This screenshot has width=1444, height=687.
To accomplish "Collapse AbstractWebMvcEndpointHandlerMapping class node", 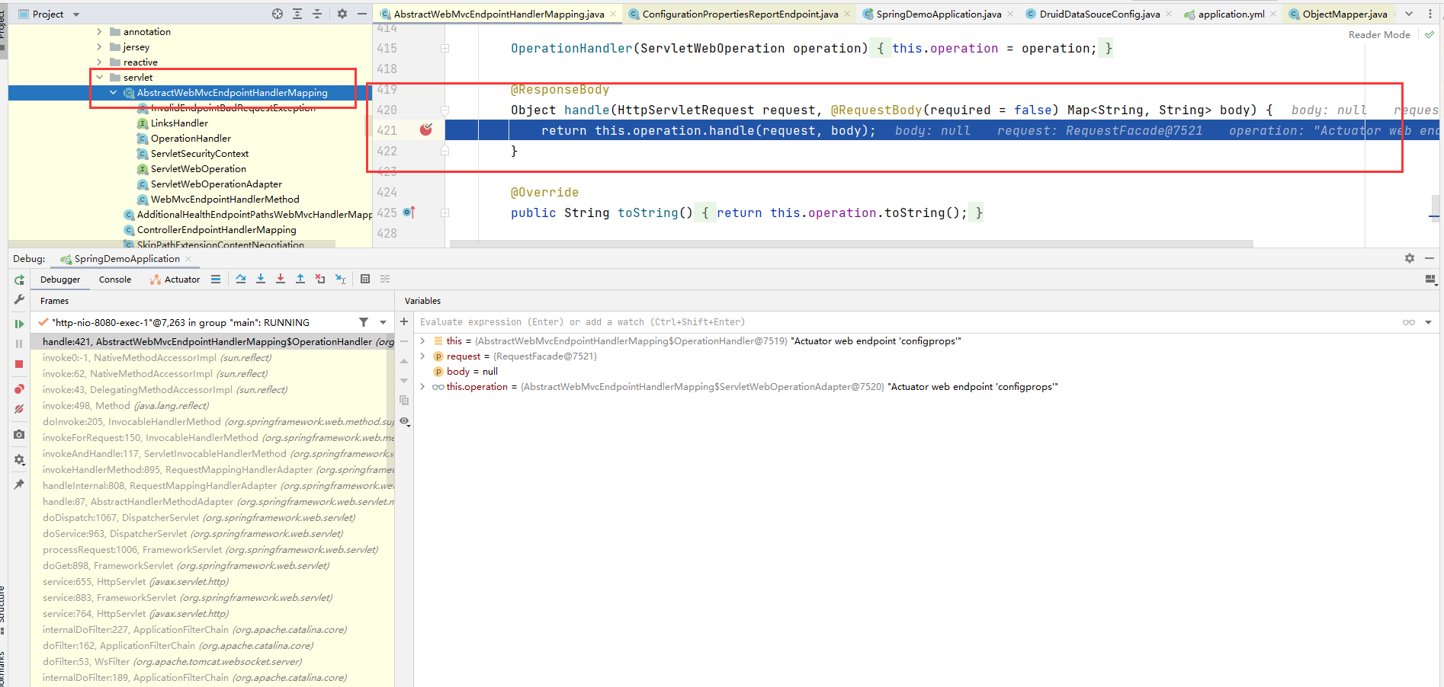I will pyautogui.click(x=113, y=93).
